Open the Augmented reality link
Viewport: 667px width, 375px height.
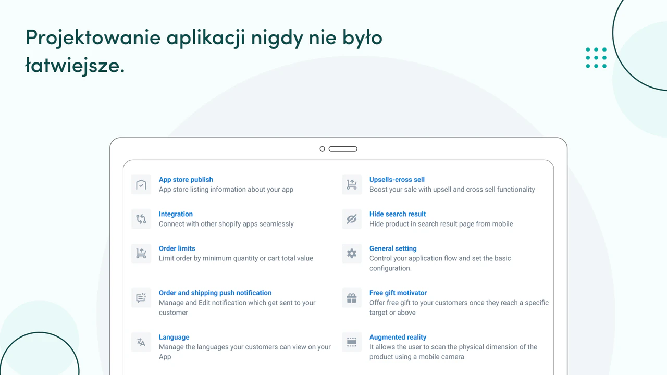click(x=398, y=337)
